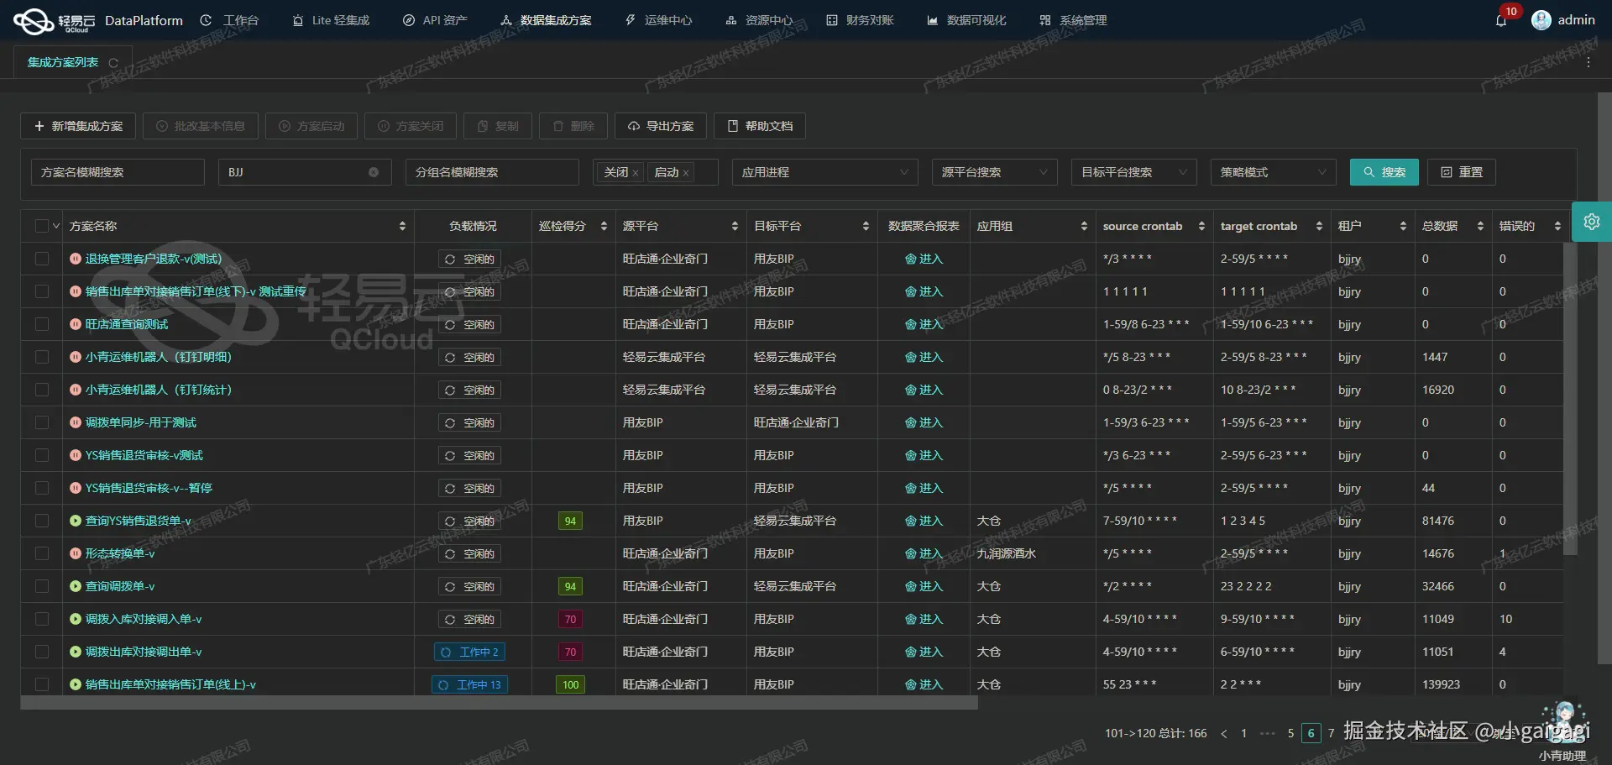Check the checkbox for 查询调拨单-v row

click(x=41, y=586)
